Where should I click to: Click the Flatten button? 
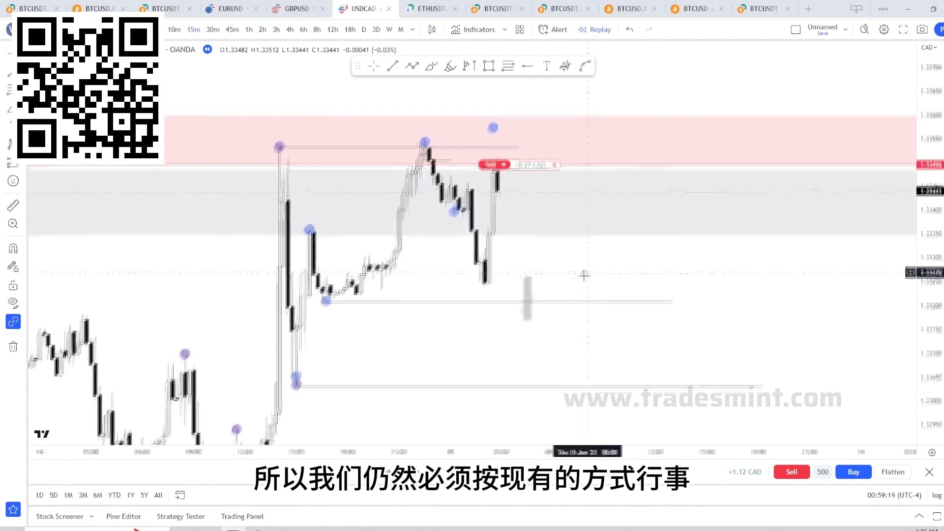[x=893, y=472]
